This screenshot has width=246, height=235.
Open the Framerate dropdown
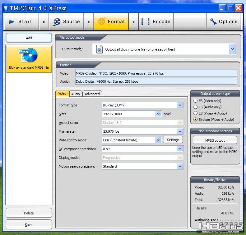pyautogui.click(x=180, y=131)
